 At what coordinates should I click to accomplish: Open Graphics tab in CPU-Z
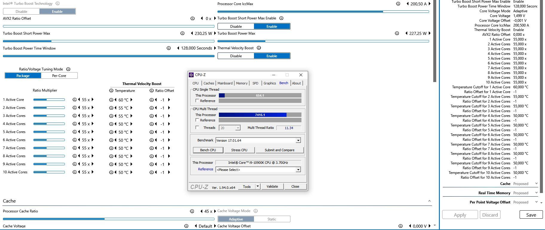coord(270,83)
